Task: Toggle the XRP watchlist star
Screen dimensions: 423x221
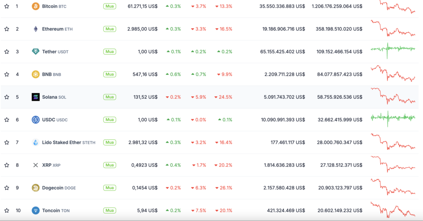Action: pos(7,165)
